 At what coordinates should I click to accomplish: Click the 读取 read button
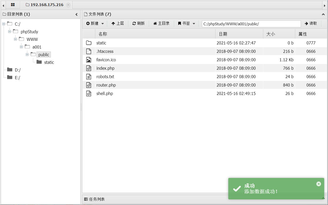click(311, 23)
